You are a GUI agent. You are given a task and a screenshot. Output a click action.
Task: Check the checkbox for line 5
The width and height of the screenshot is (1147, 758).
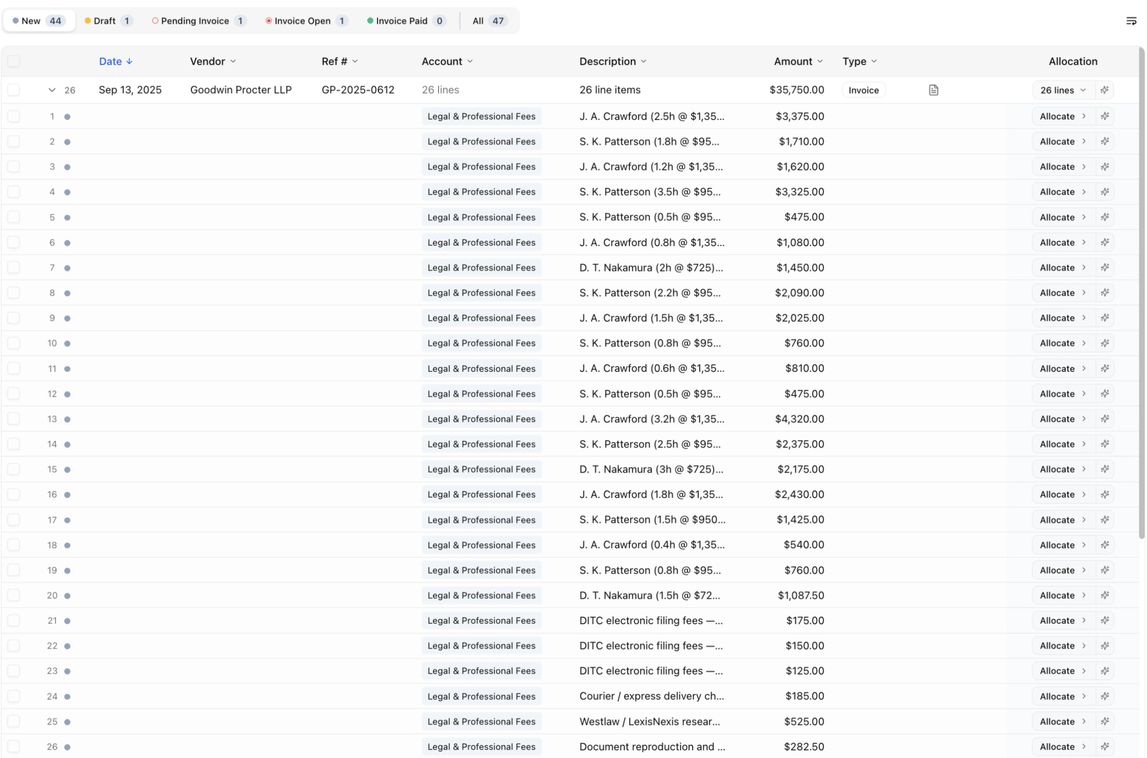pyautogui.click(x=14, y=217)
